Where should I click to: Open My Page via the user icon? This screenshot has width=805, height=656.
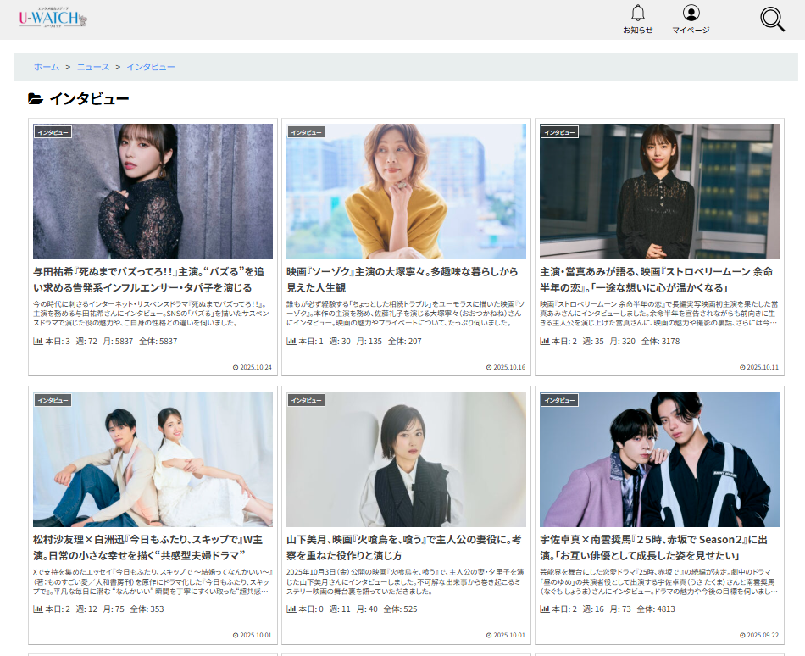(x=691, y=13)
